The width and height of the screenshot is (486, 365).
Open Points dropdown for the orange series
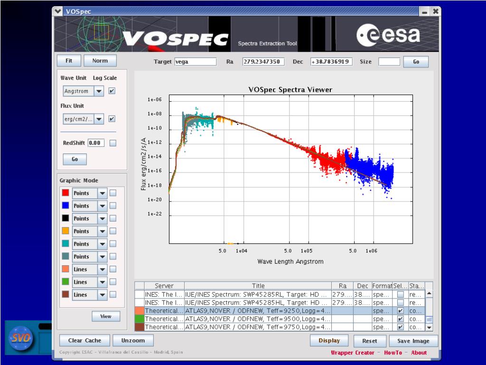point(90,231)
